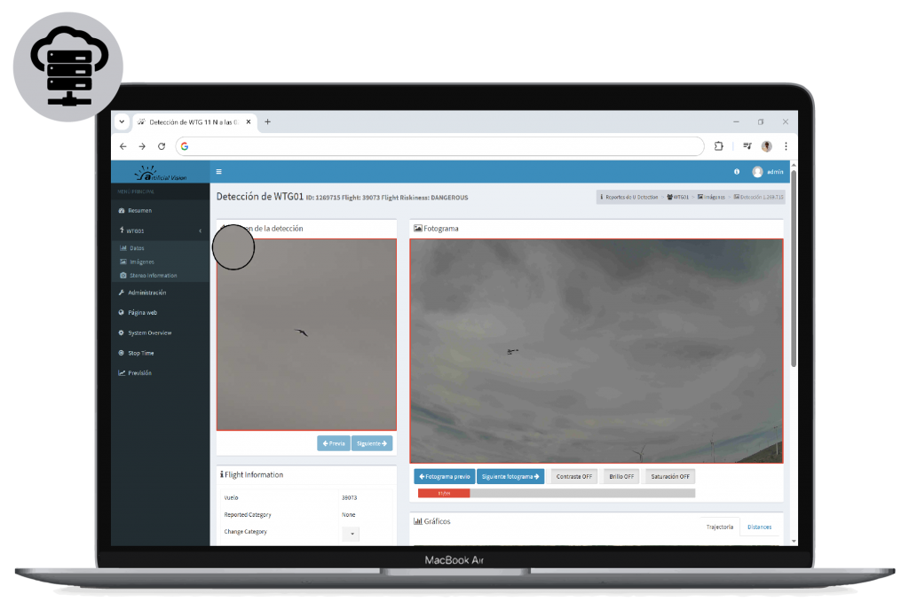Toggle the Saturación OFF button

tap(670, 476)
